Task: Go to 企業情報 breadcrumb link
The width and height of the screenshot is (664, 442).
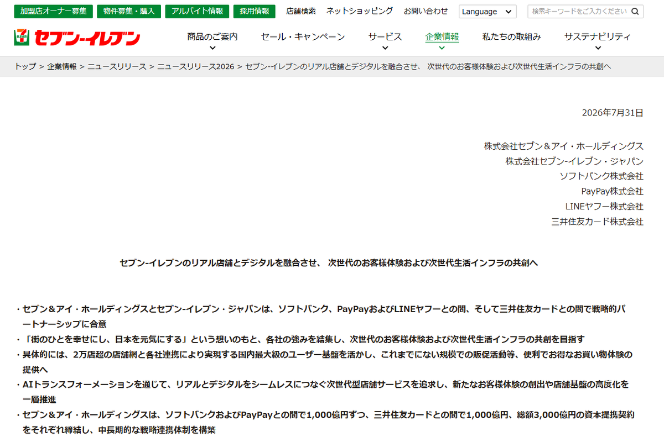Action: tap(62, 66)
